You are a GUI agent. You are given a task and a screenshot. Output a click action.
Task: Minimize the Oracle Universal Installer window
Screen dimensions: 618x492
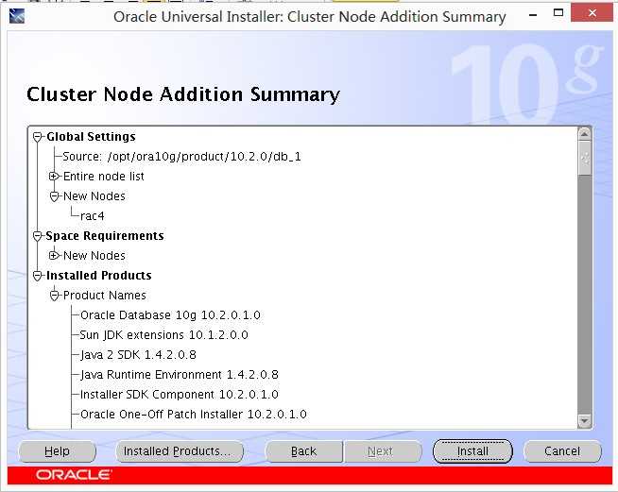point(533,16)
